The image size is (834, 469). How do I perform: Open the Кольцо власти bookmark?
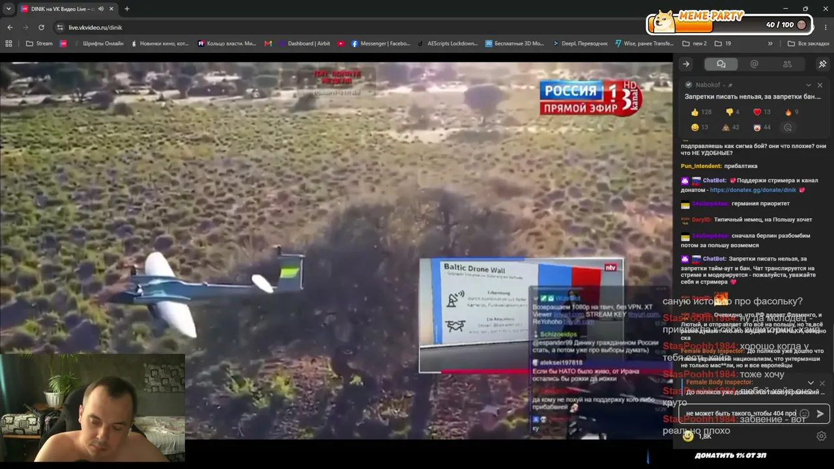(x=227, y=44)
